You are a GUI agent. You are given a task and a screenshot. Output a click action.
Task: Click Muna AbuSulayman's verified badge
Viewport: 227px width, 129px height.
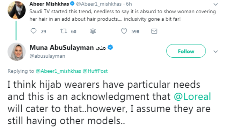[x=110, y=48]
